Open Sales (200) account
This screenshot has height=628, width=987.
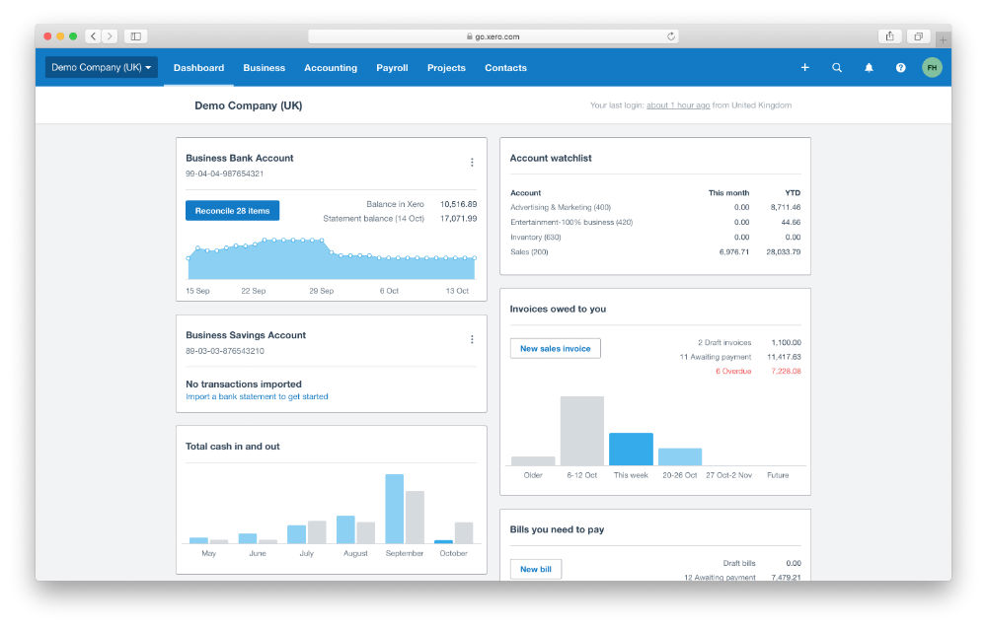pyautogui.click(x=529, y=252)
